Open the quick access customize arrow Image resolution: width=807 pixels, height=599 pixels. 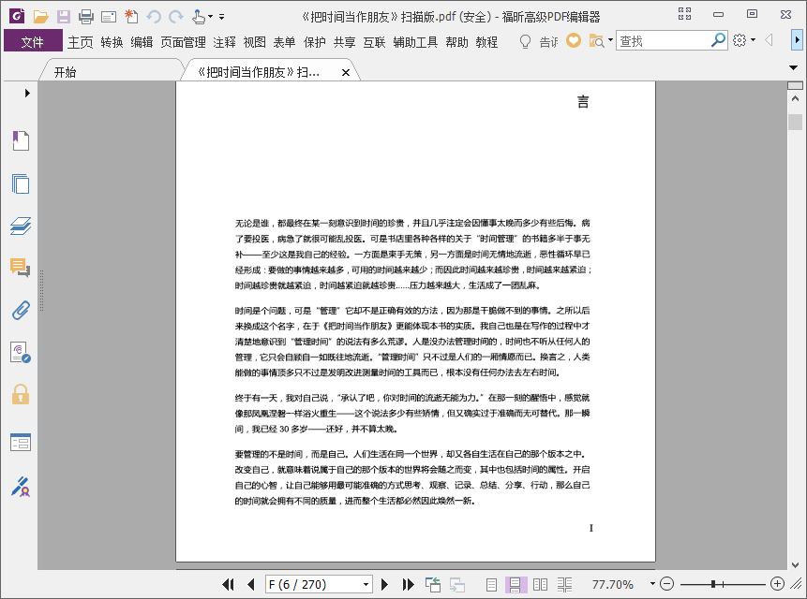coord(222,17)
